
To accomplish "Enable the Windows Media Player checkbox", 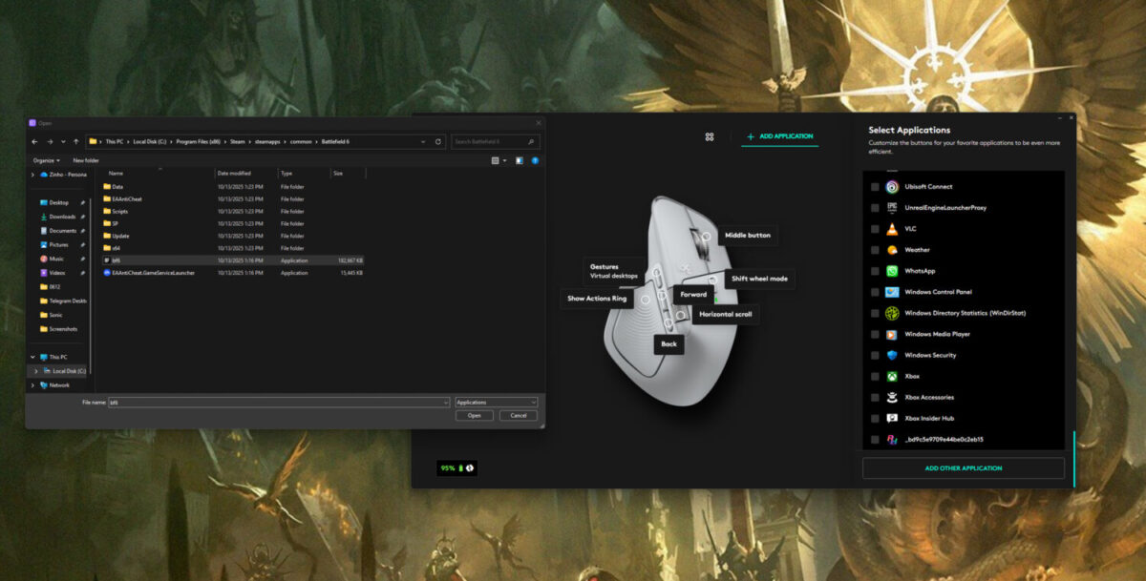I will click(875, 335).
